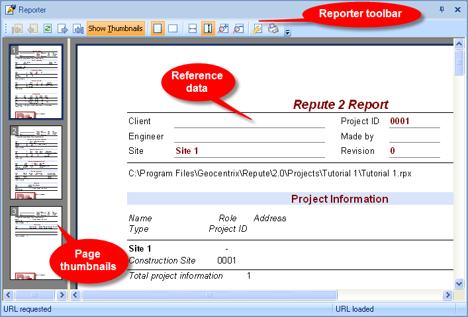
Task: Click the Address column header
Action: [x=270, y=218]
